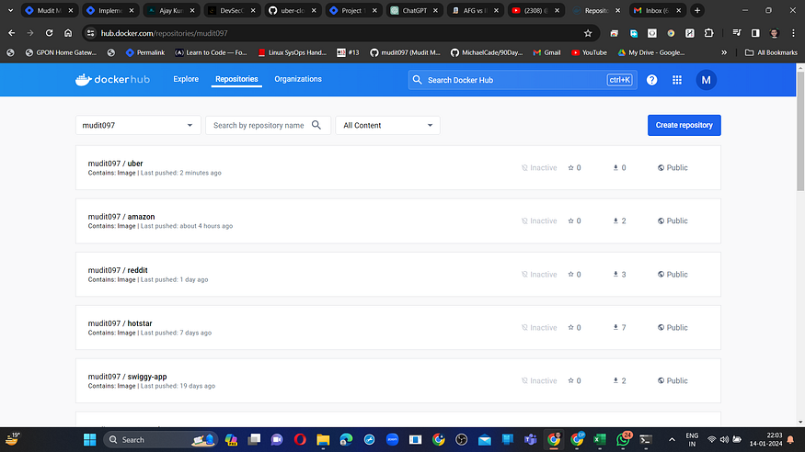Screen dimensions: 805x452
Task: Click the browser address bar URL
Action: pos(165,33)
